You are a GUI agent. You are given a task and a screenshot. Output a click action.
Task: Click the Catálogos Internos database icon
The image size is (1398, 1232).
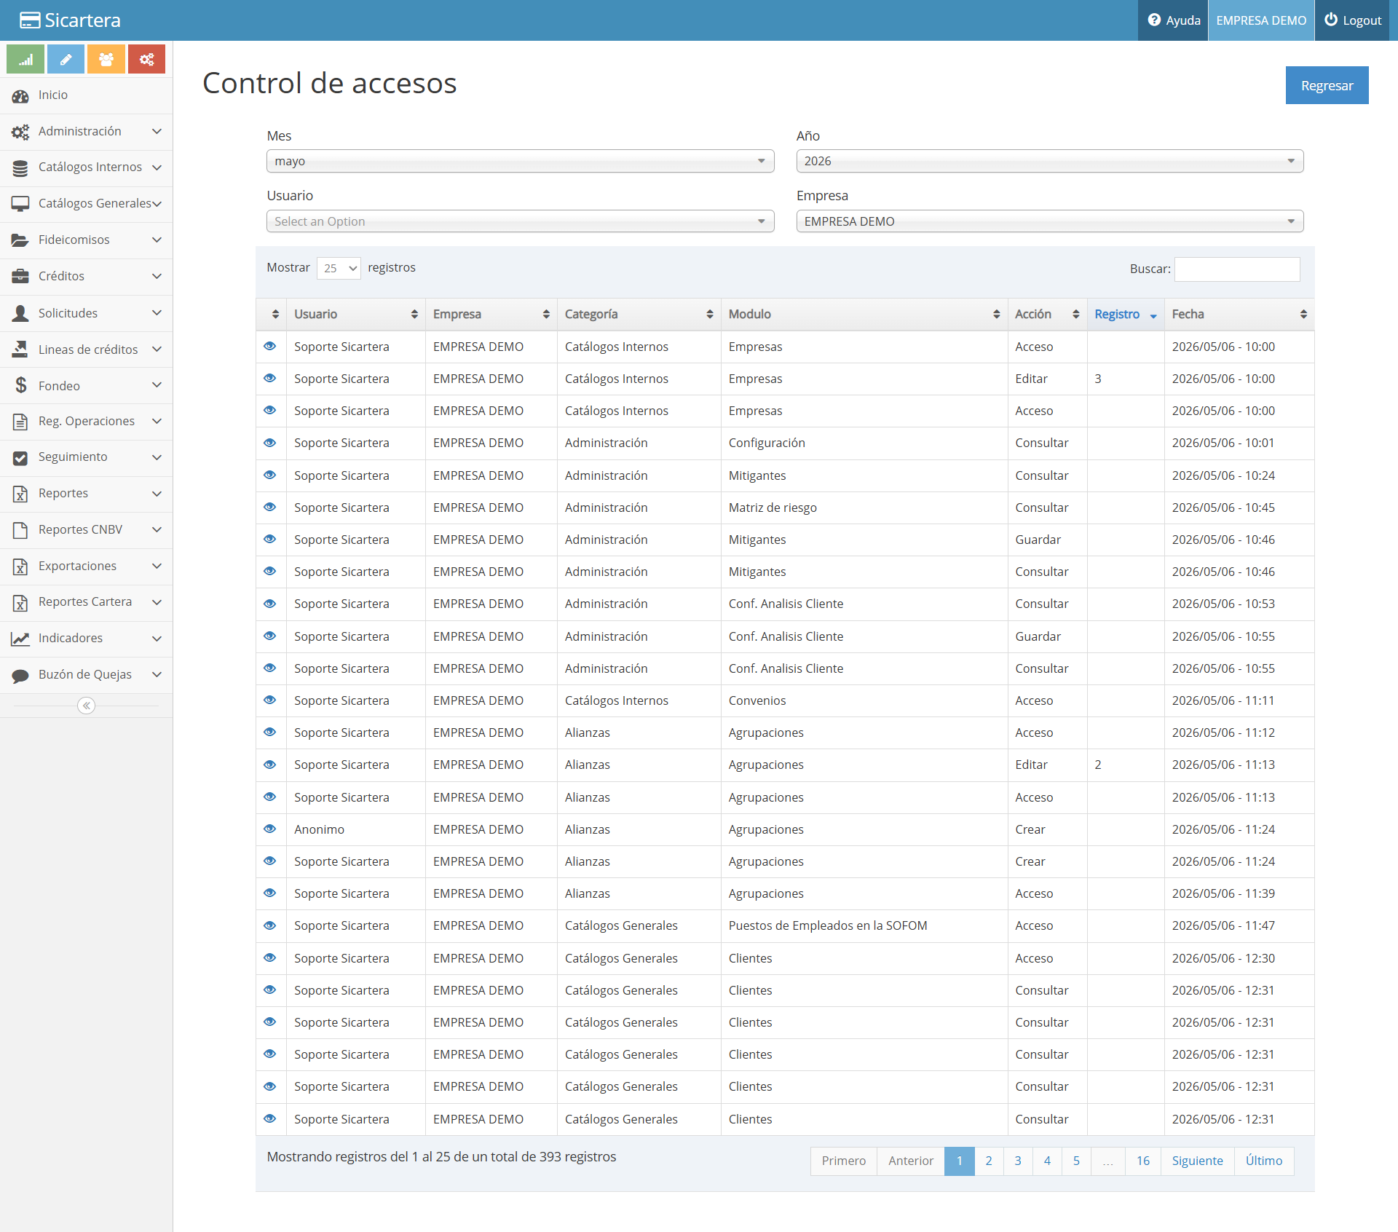click(x=20, y=168)
